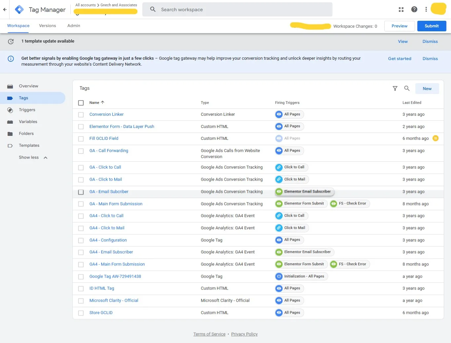451x343 pixels.
Task: Click the back arrow beside Tag Manager logo
Action: click(5, 10)
